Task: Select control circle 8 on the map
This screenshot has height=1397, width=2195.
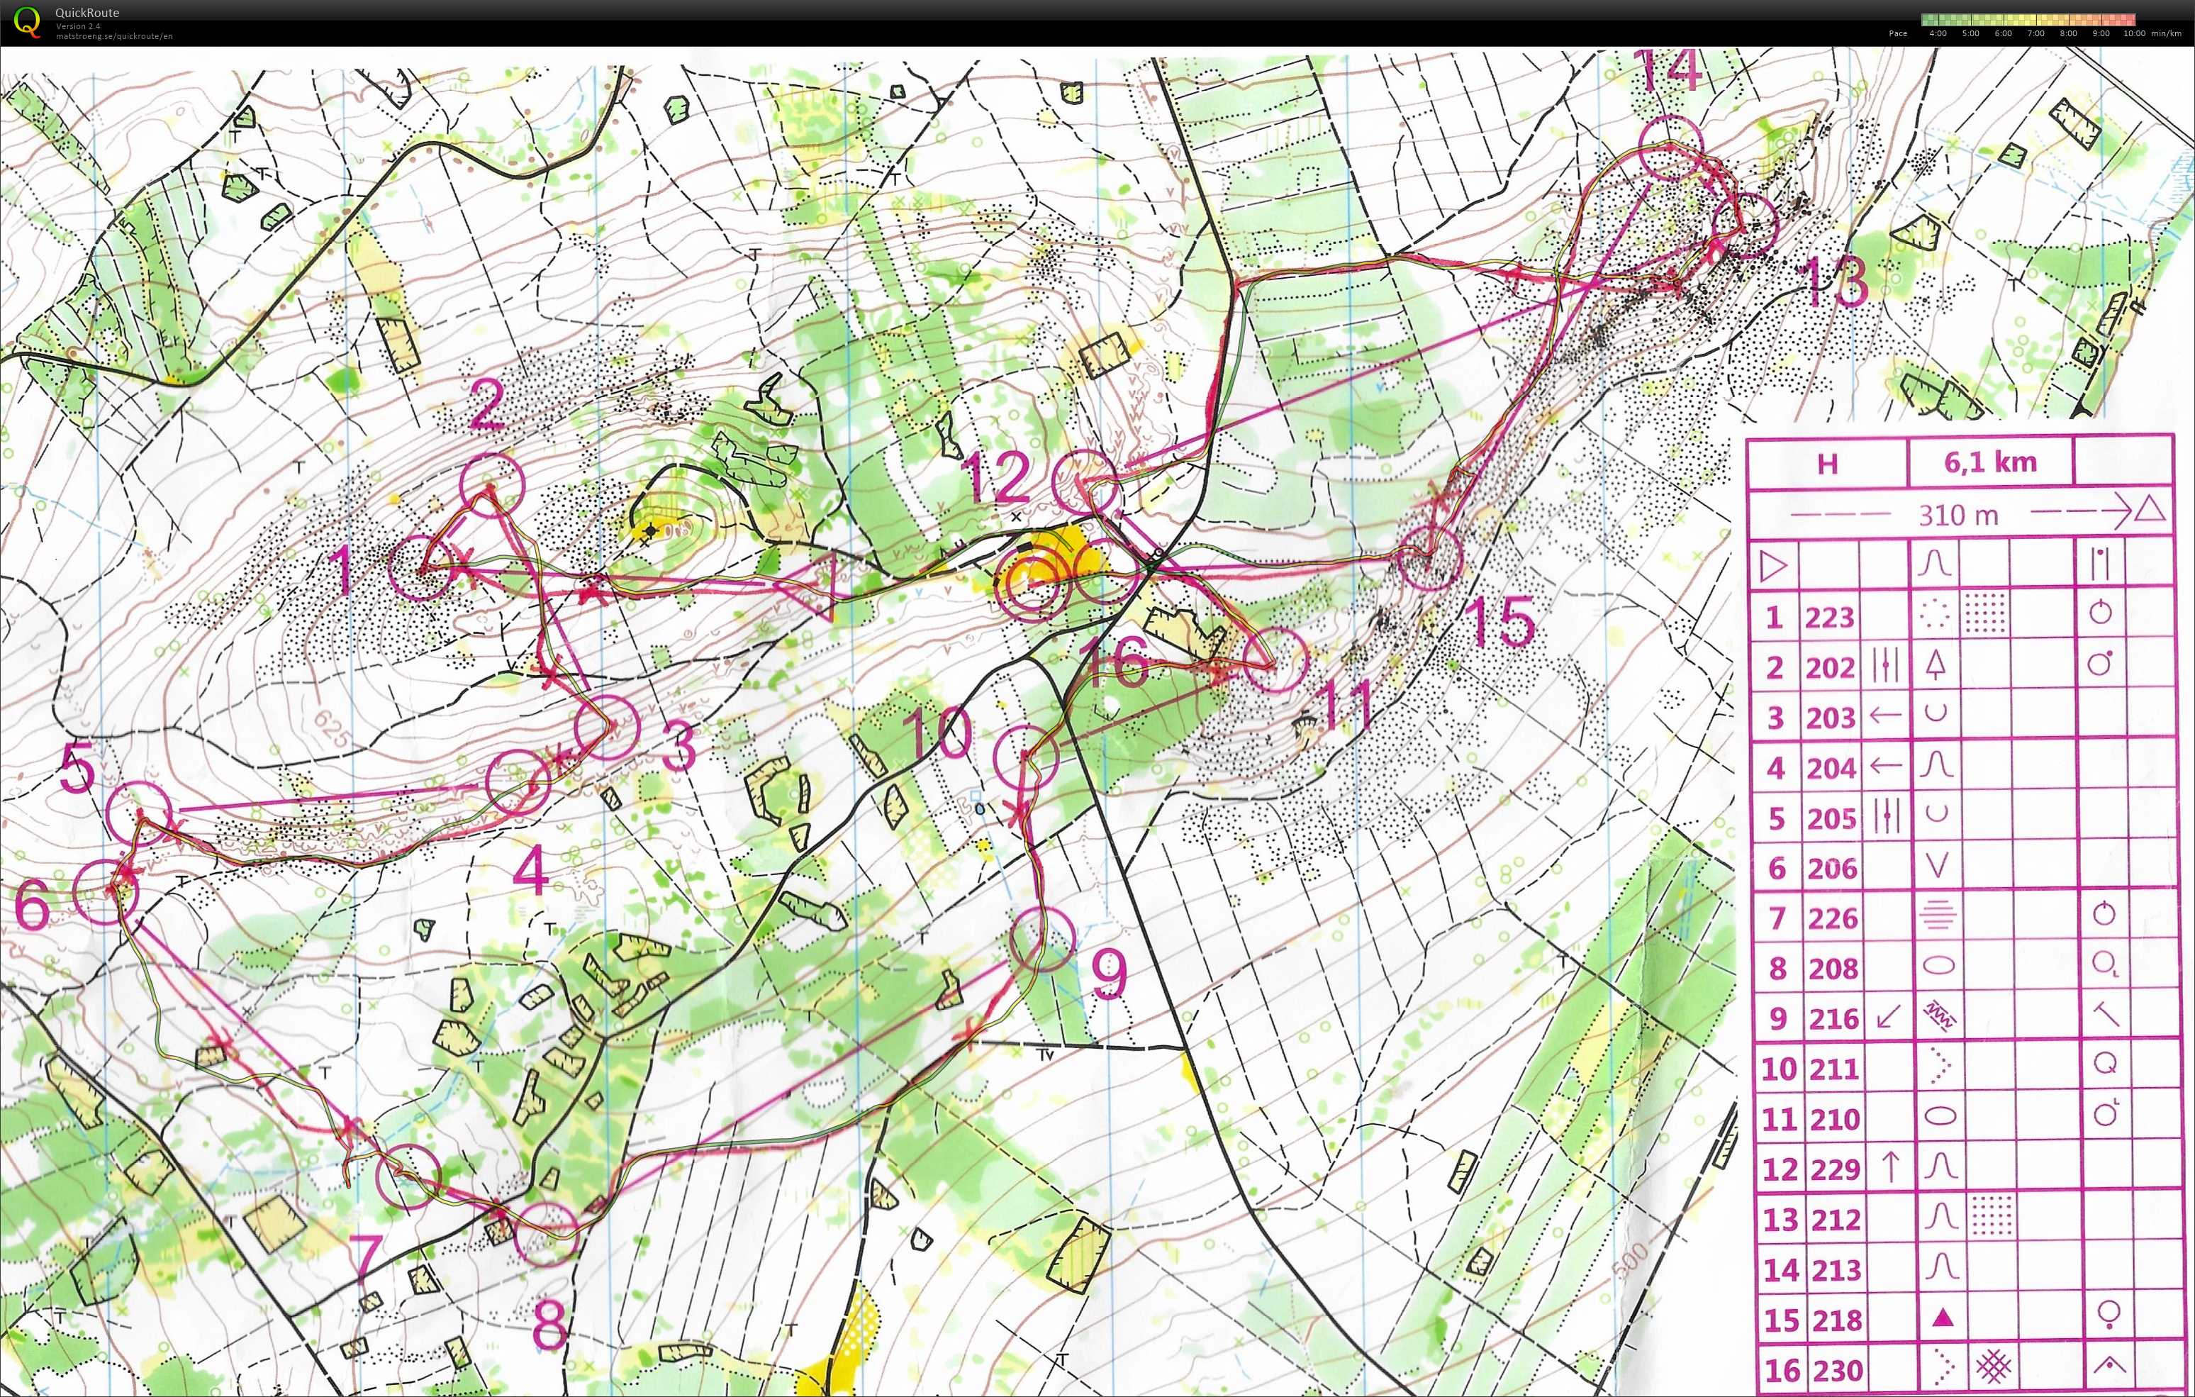Action: 546,1233
